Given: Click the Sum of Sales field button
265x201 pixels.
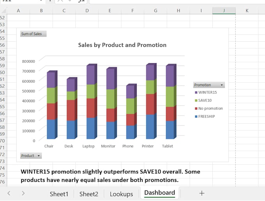Looking at the screenshot, I should coord(33,34).
